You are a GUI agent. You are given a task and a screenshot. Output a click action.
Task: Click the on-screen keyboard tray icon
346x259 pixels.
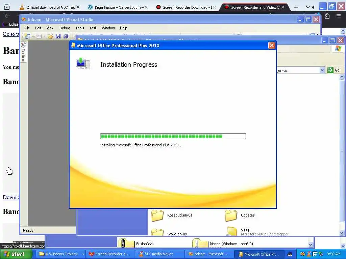tap(290, 254)
